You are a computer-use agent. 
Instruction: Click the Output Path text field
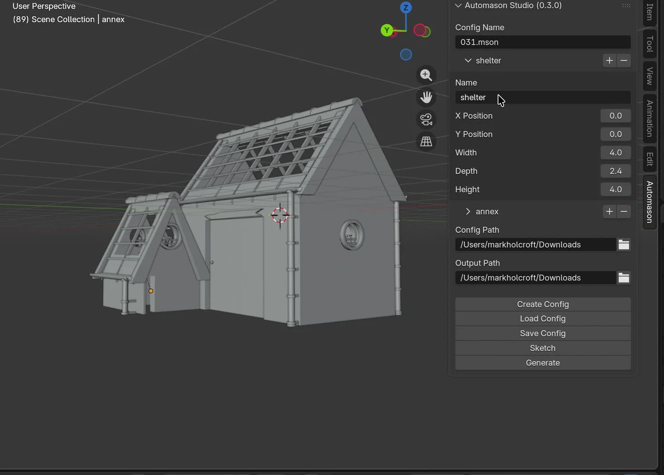(x=535, y=278)
